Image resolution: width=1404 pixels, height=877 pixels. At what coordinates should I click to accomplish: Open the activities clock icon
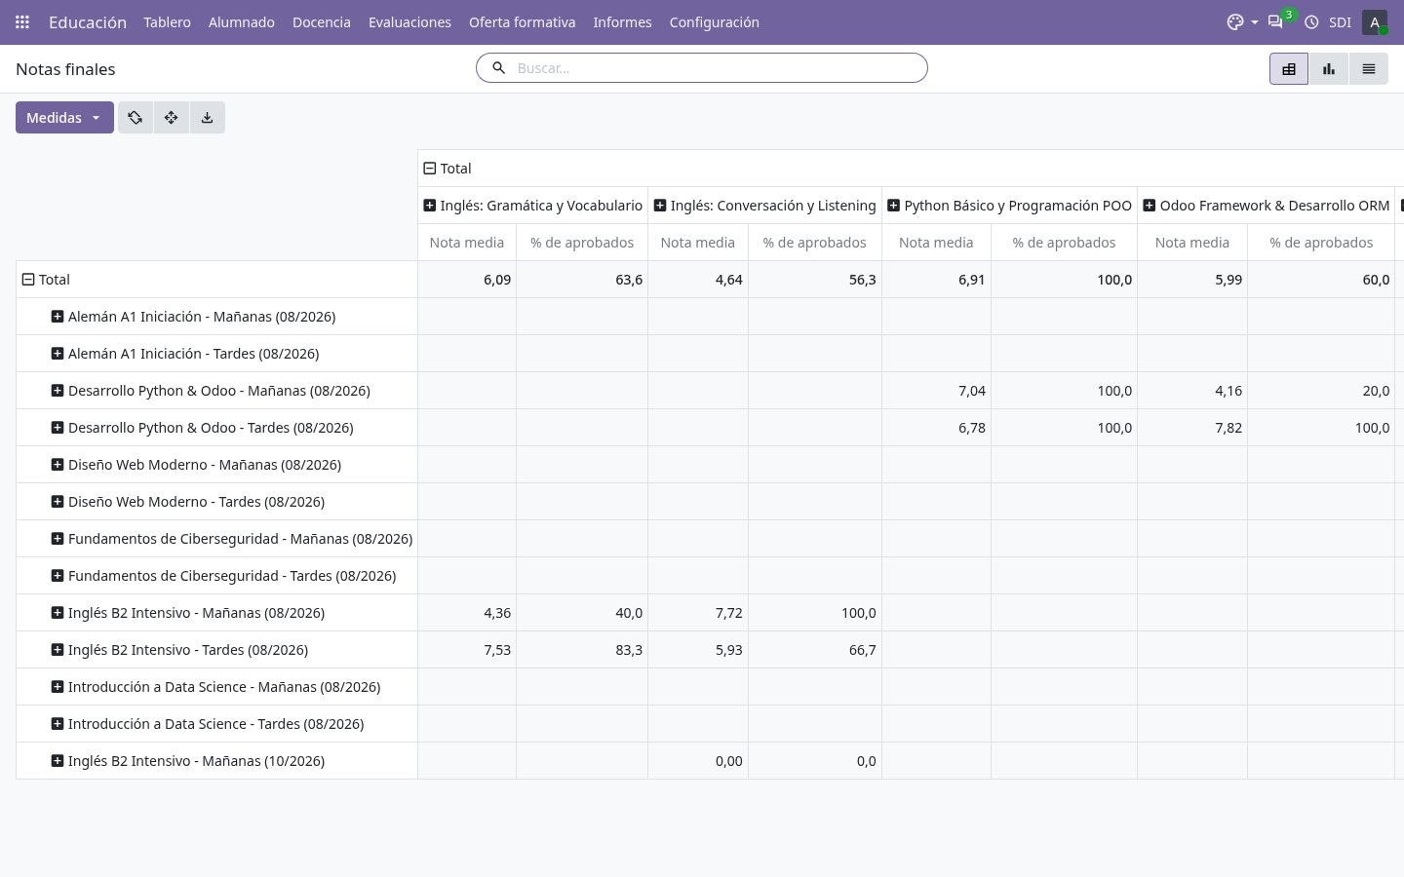point(1311,21)
